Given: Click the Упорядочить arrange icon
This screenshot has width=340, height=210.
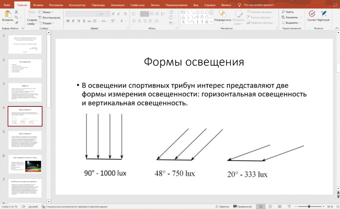Looking at the screenshot, I should pos(222,14).
